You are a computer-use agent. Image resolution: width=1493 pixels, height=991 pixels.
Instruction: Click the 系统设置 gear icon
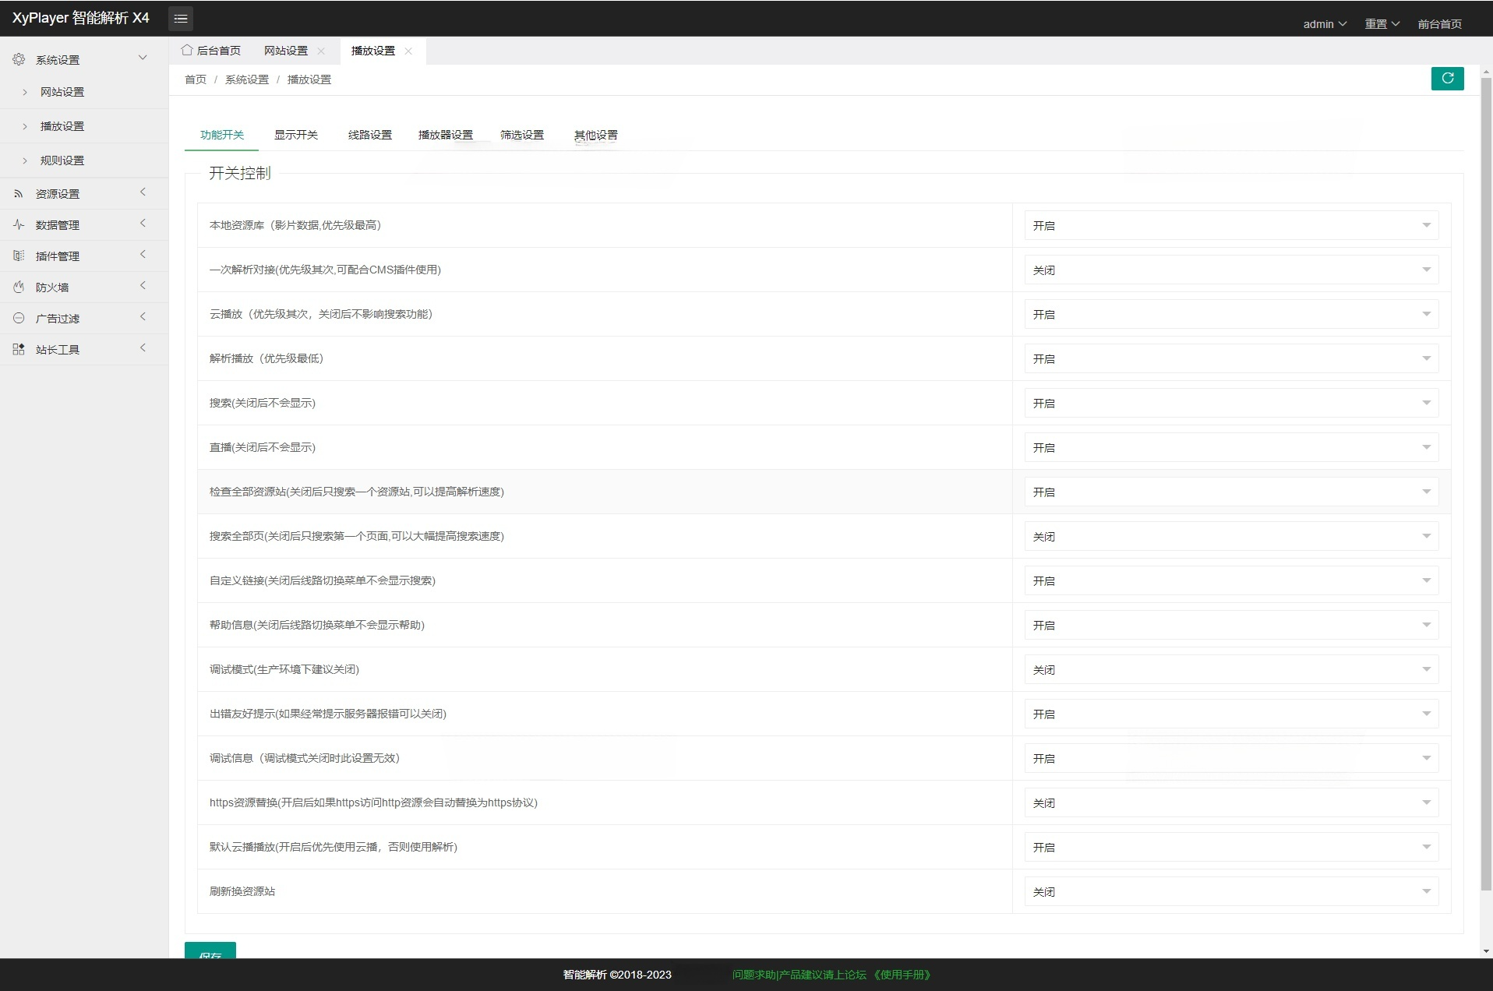point(17,58)
